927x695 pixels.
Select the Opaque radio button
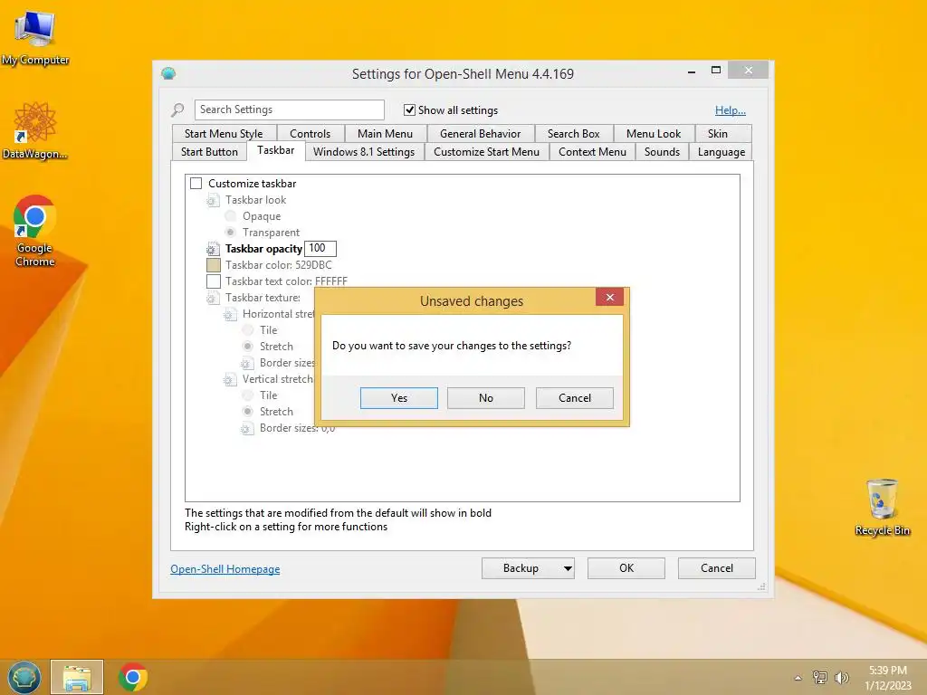click(231, 216)
